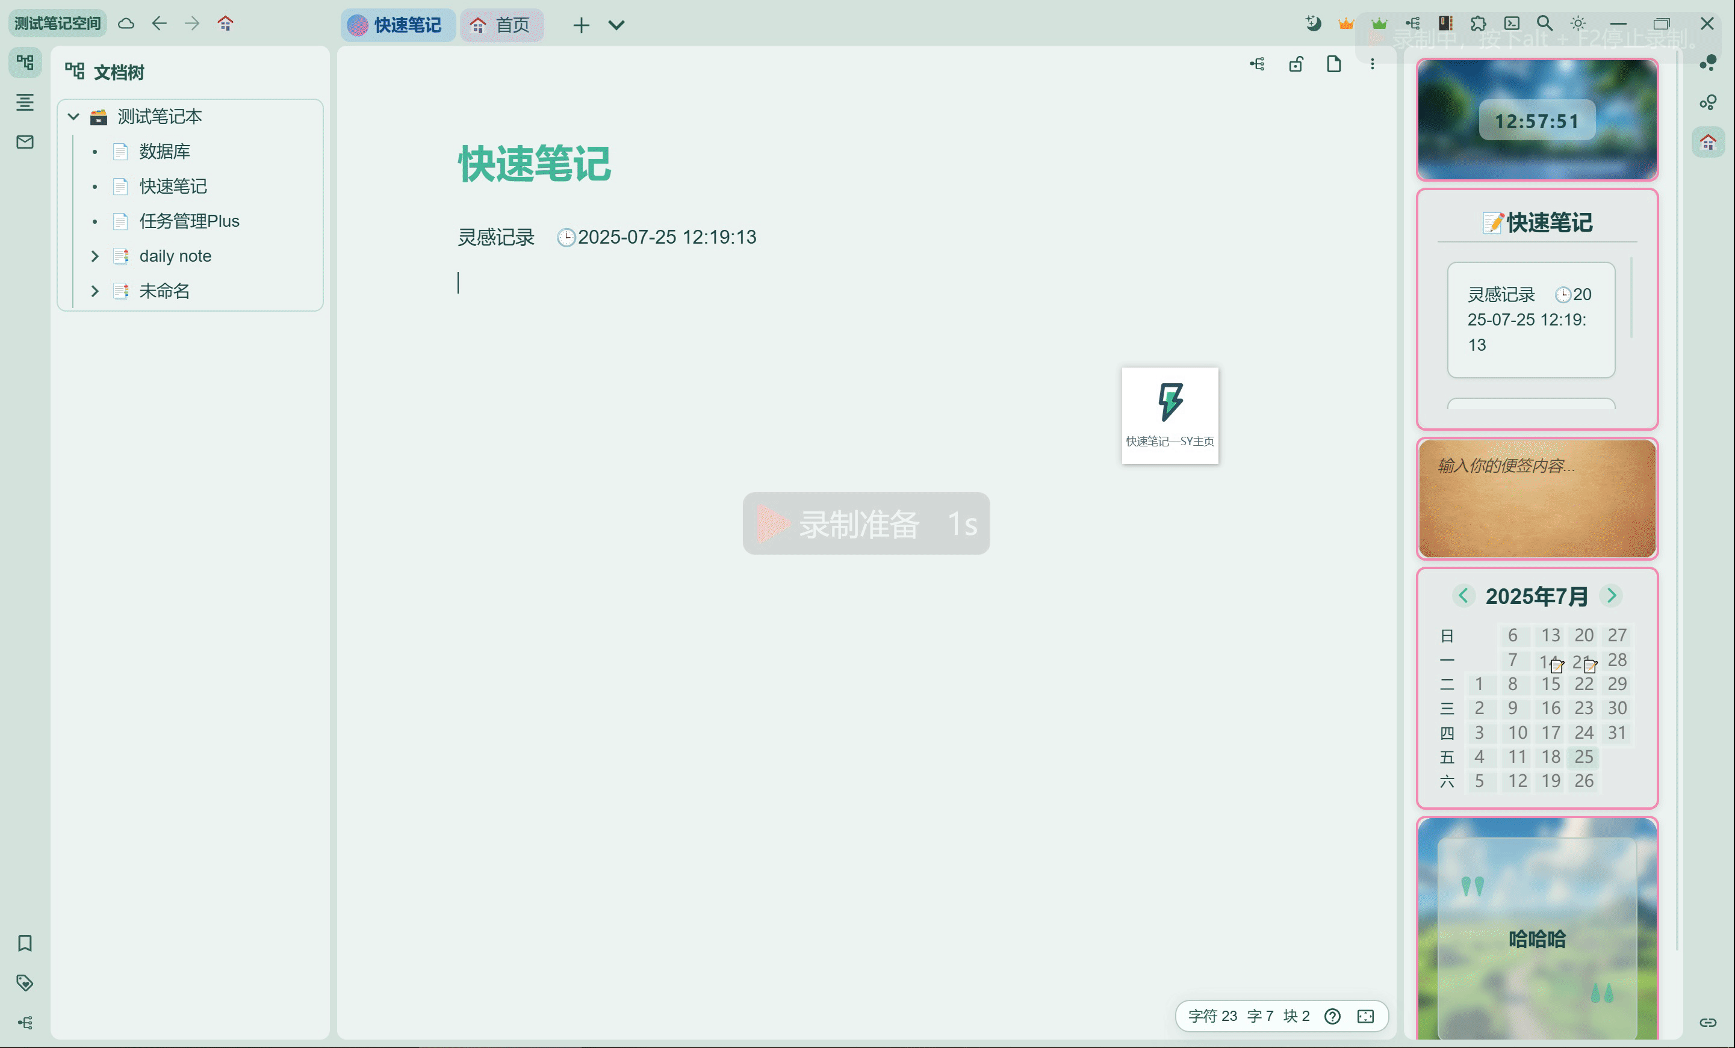The image size is (1735, 1048).
Task: Open the local graph view icon
Action: tap(1707, 102)
